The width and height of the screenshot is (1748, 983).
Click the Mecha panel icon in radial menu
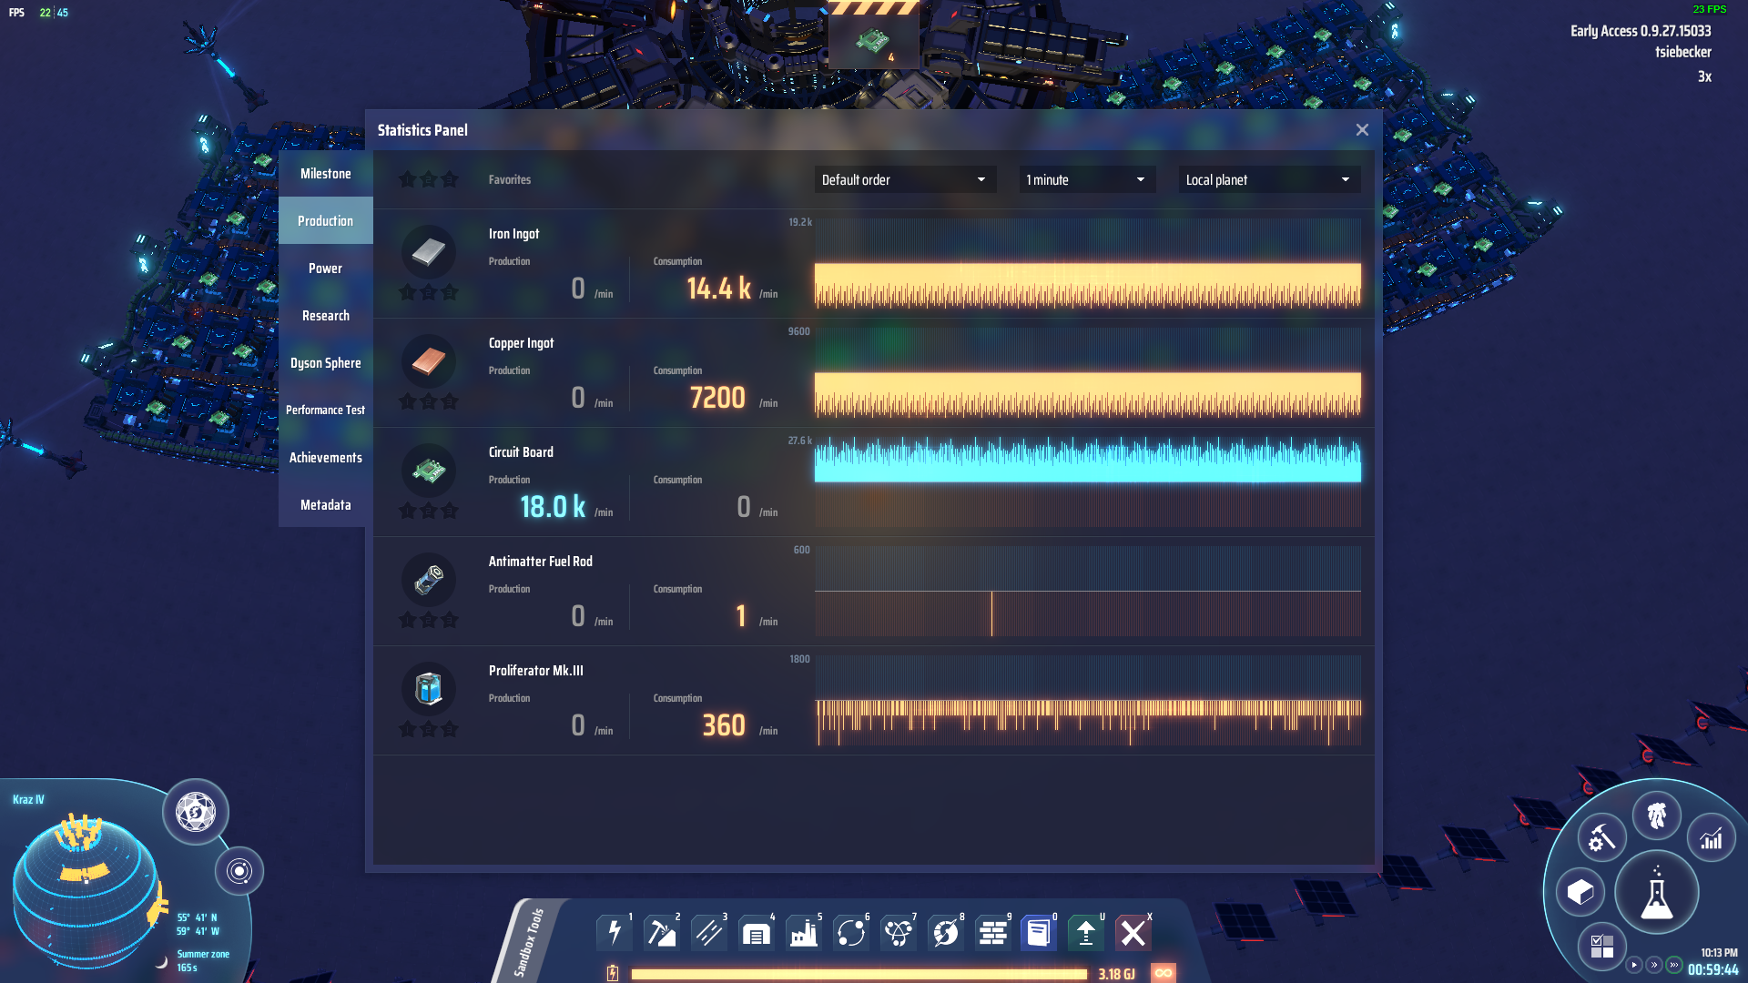pos(1657,816)
